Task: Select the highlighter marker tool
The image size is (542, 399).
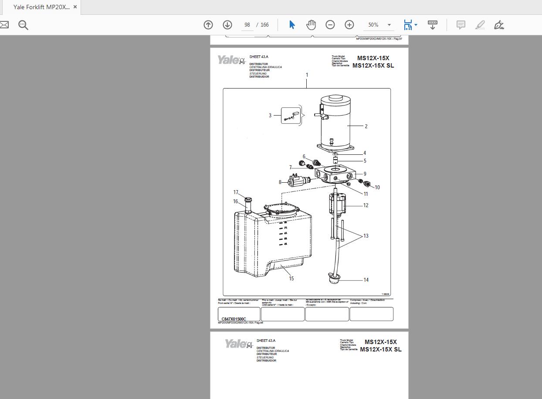Action: point(480,25)
